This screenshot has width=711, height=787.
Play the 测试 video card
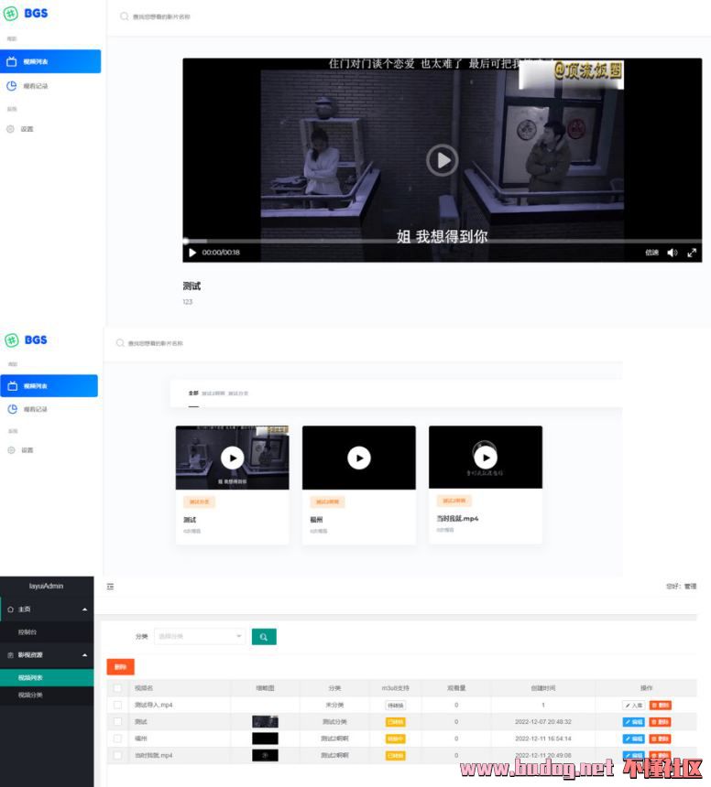coord(233,458)
